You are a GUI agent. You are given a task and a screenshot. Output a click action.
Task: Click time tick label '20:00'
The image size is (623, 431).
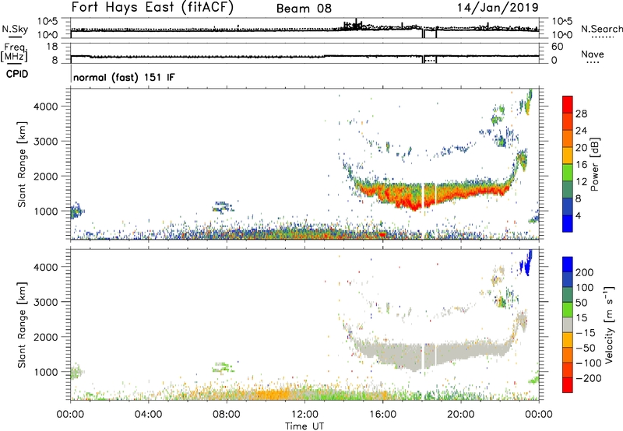click(x=460, y=415)
